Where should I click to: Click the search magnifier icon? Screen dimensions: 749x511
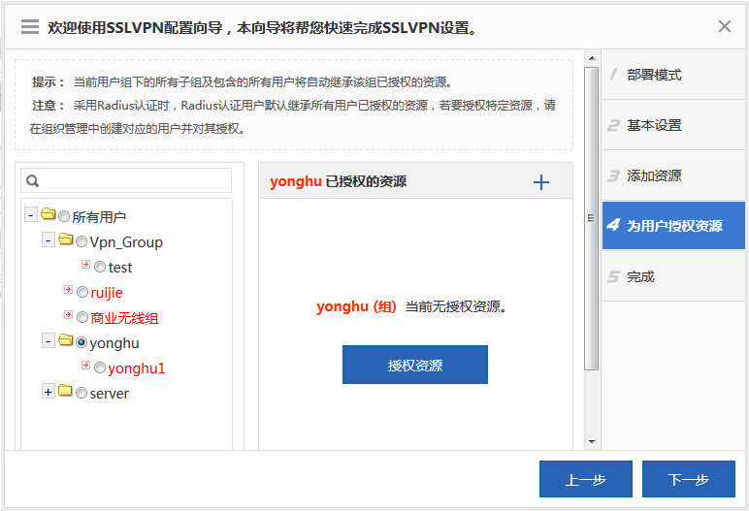click(32, 181)
